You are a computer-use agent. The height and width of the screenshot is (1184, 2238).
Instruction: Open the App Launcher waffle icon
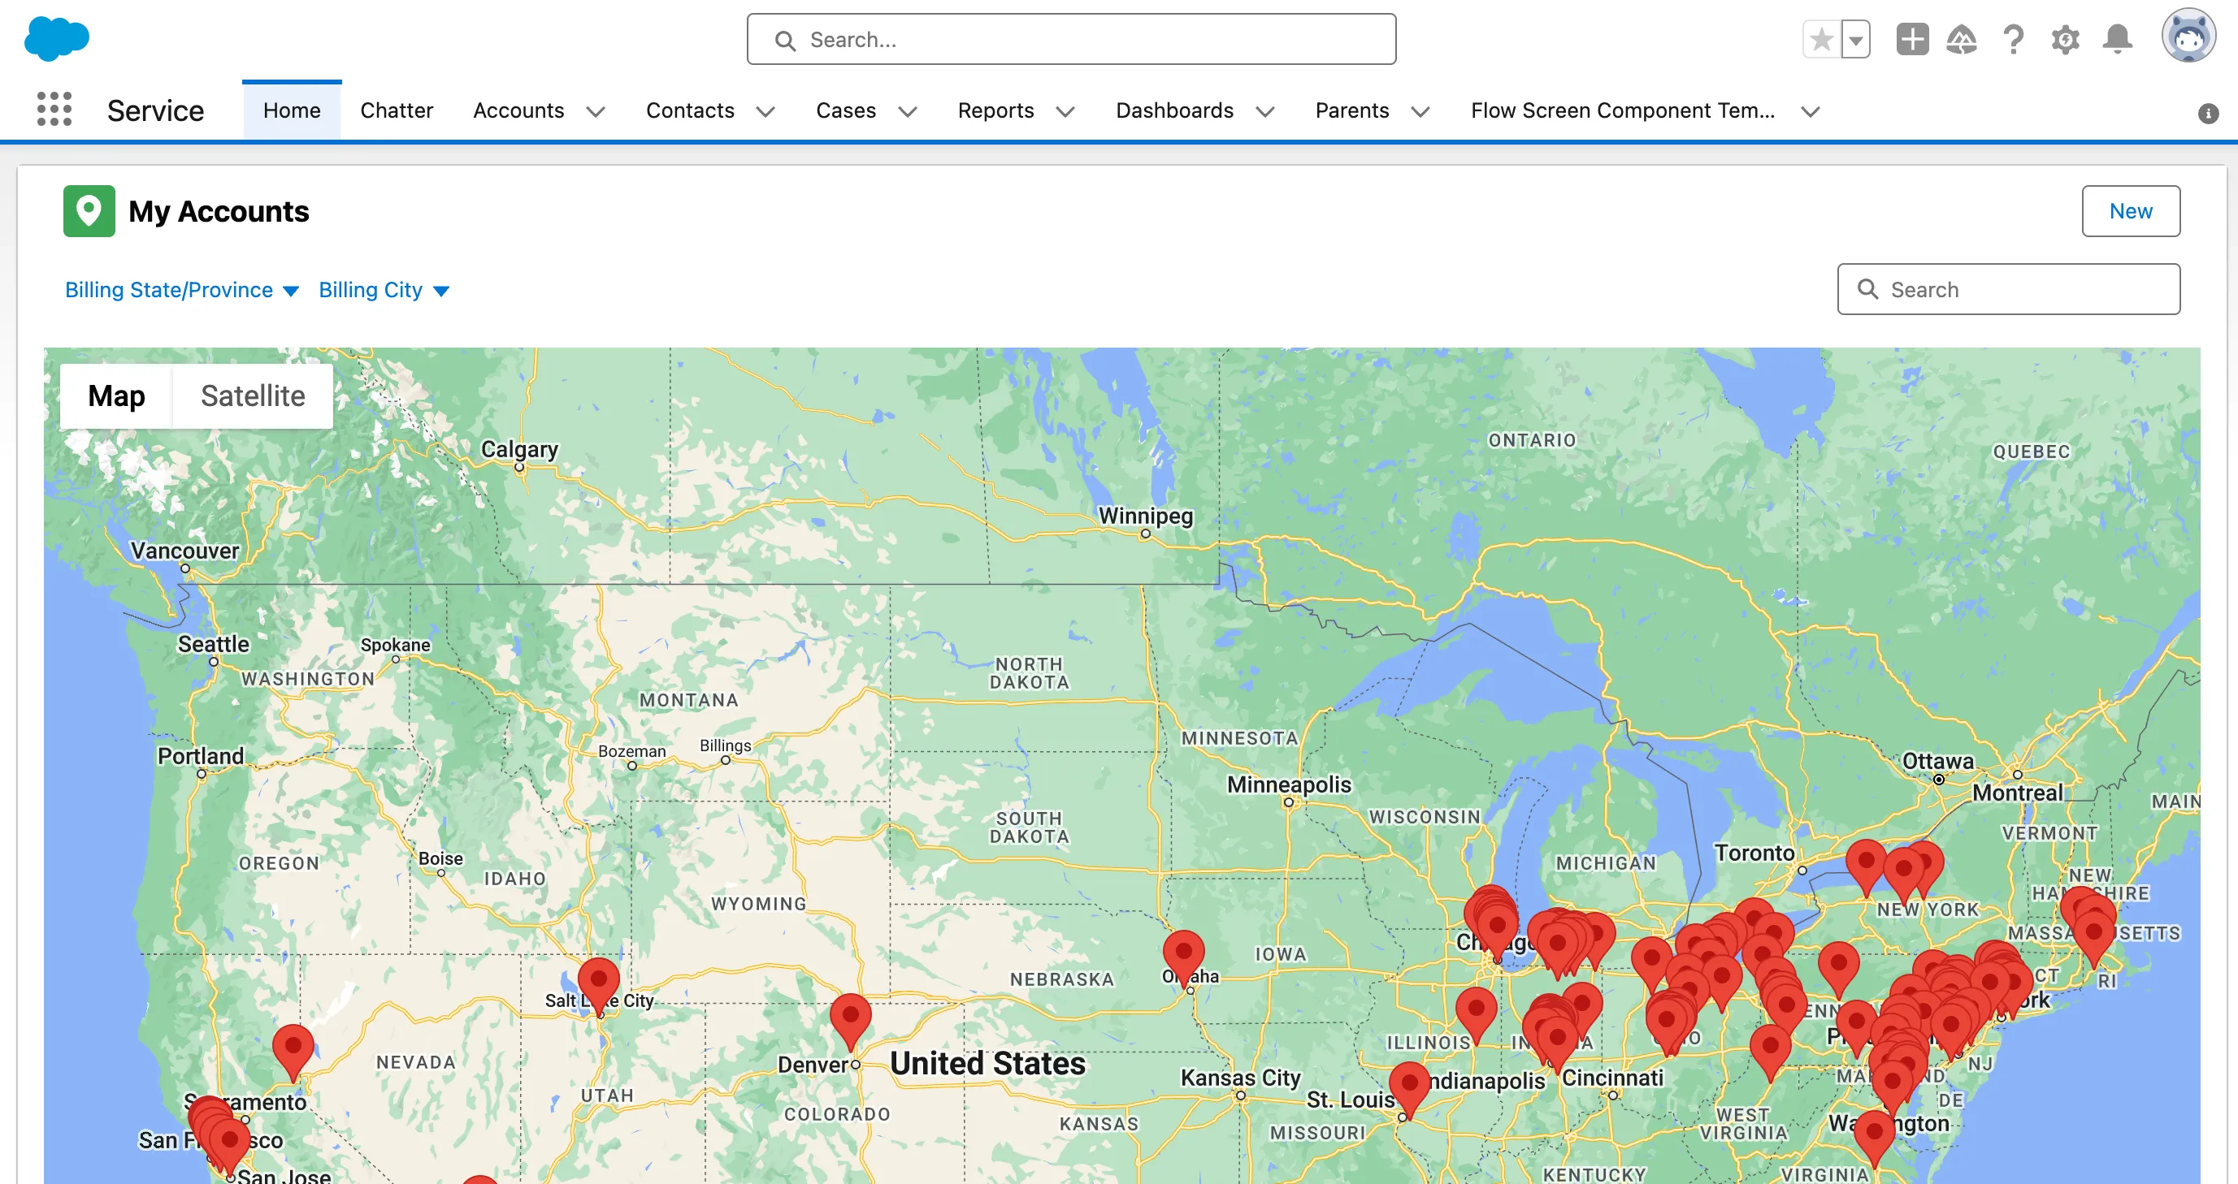54,110
